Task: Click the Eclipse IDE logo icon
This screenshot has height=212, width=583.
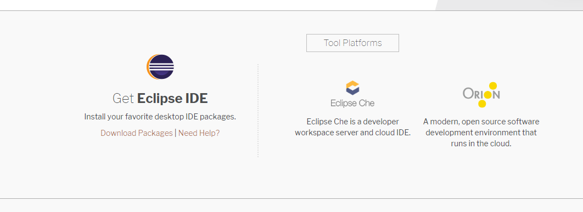Action: coord(160,67)
